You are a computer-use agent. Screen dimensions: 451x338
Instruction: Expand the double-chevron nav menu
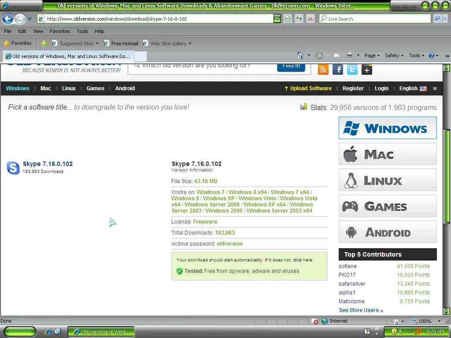(435, 88)
